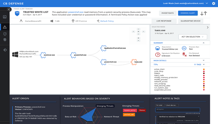
Task: Collapse the sidebar with the back chevron
Action: pos(9,9)
